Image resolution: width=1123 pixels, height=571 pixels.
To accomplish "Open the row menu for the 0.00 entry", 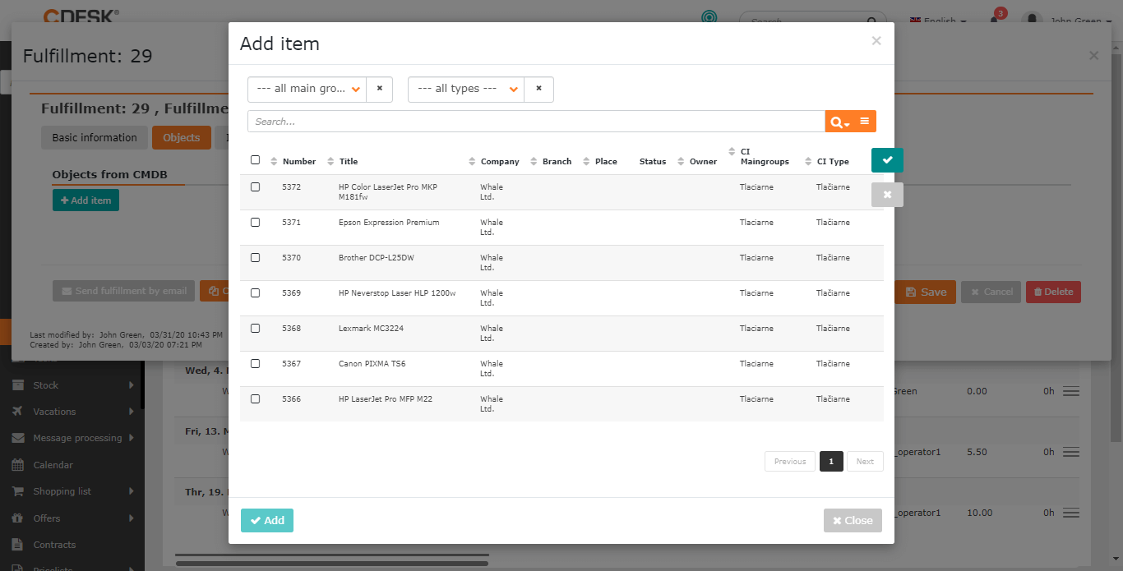I will coord(1071,392).
